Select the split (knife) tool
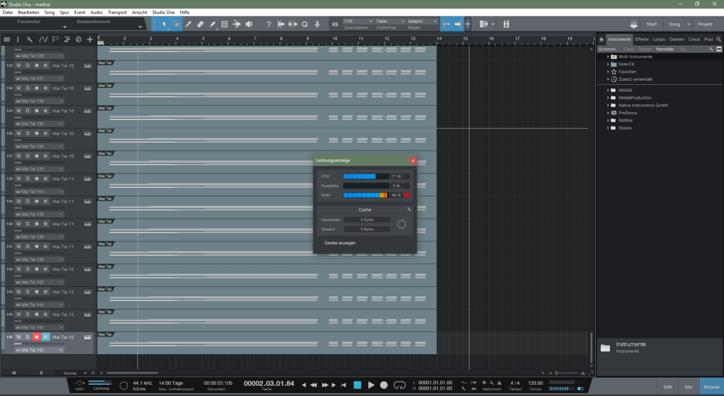This screenshot has width=724, height=396. coord(188,24)
